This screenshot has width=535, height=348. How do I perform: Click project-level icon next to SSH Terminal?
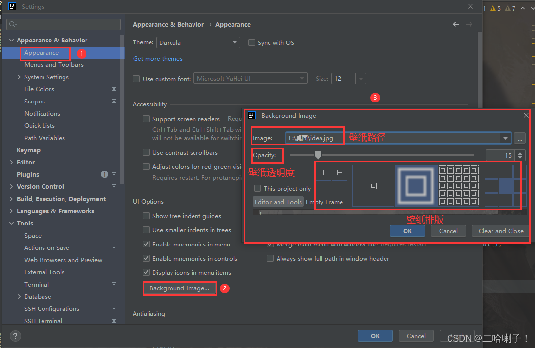pyautogui.click(x=114, y=321)
